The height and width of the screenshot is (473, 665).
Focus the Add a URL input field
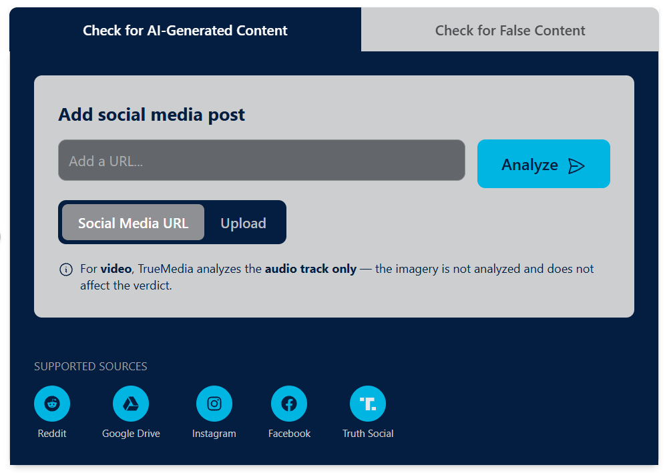(262, 161)
